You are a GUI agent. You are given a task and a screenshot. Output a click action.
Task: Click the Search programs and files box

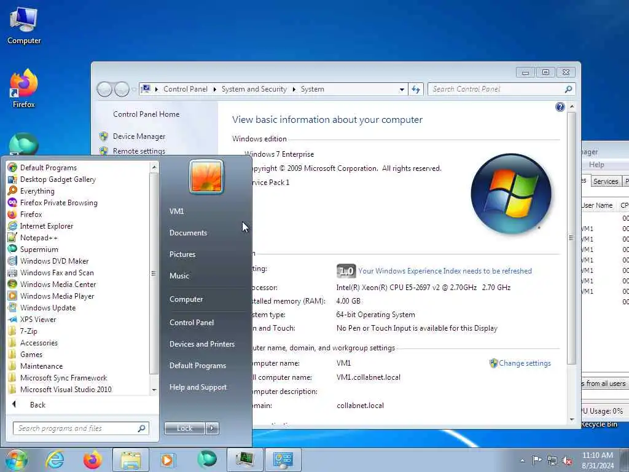(80, 428)
